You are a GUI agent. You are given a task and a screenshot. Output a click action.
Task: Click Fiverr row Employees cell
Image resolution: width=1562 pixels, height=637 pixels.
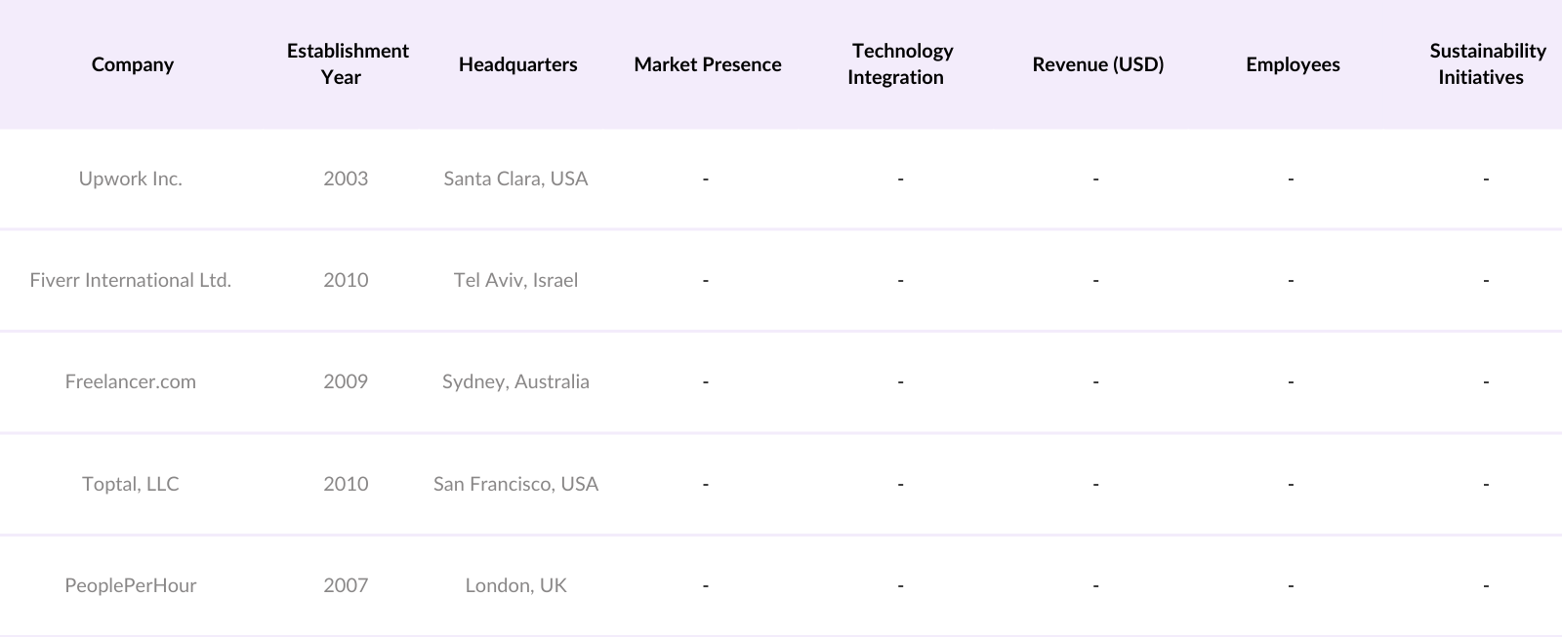(1291, 280)
